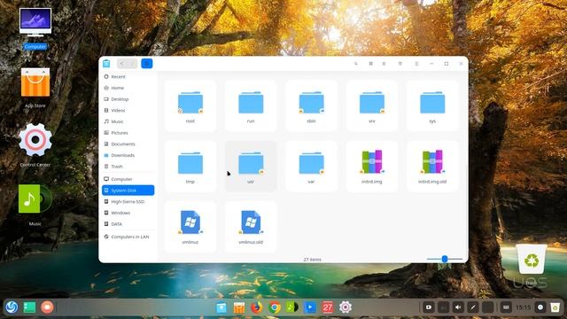The image size is (567, 319).
Task: Open Movie player from the dock
Action: point(310,307)
